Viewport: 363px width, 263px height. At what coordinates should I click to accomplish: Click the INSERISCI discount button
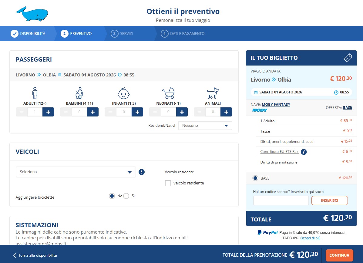(x=329, y=201)
